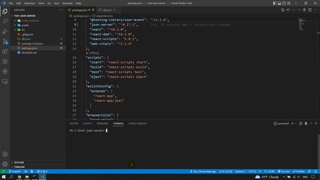
Task: Toggle the bottom panel layout icon
Action: tap(279, 3)
